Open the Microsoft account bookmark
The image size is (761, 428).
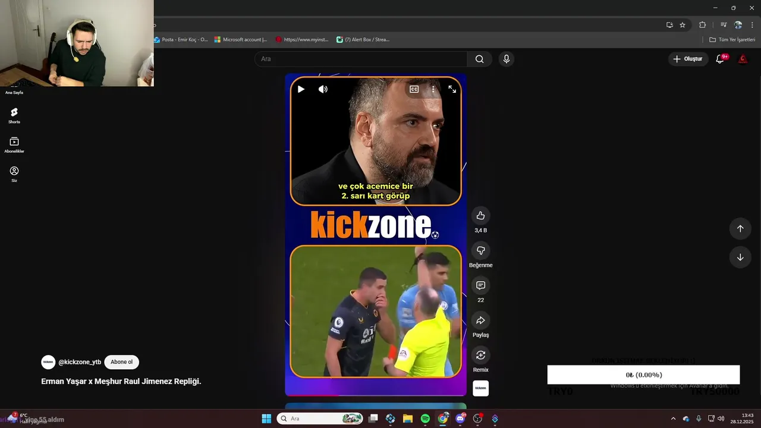(x=241, y=40)
